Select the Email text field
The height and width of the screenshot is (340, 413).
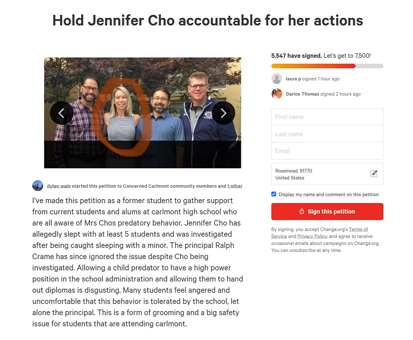tap(327, 151)
